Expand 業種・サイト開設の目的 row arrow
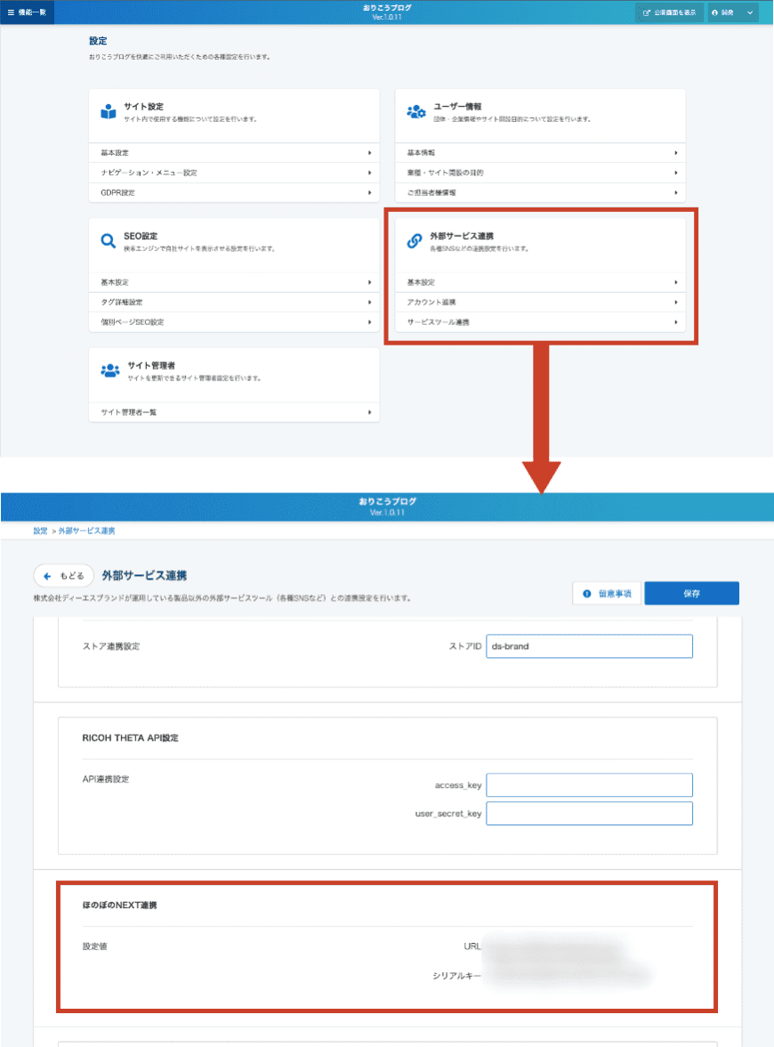The width and height of the screenshot is (774, 1047). point(676,173)
